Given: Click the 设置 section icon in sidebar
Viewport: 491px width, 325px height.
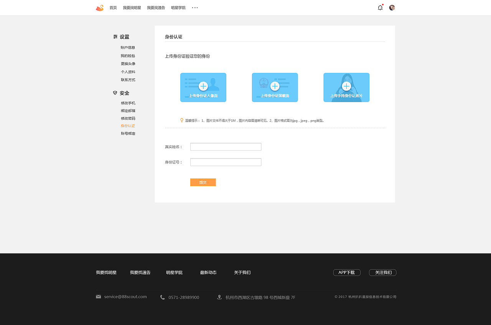Looking at the screenshot, I should tap(115, 37).
